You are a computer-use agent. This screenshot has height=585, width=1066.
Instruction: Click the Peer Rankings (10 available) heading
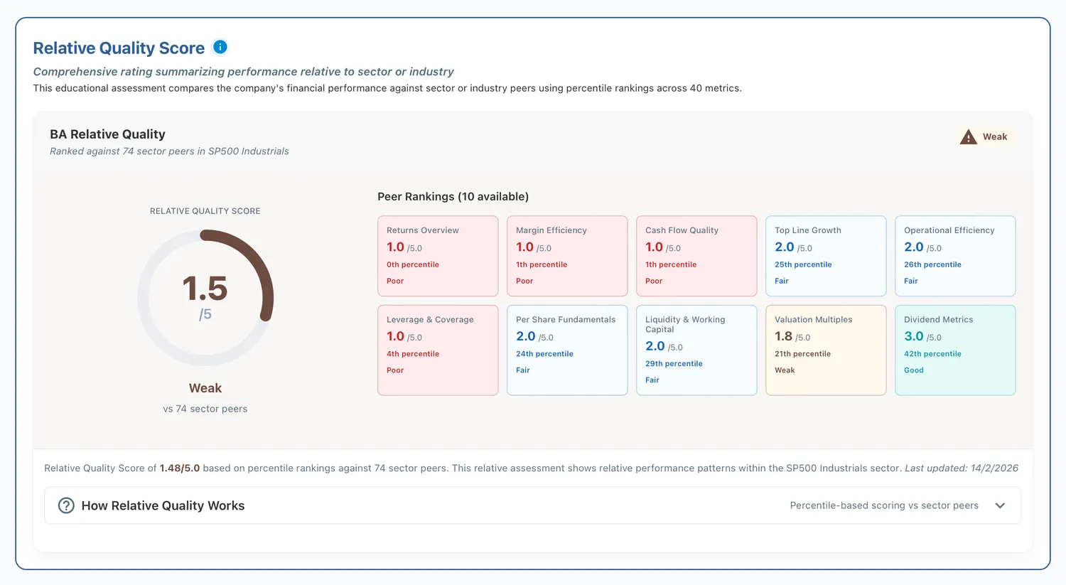[453, 196]
